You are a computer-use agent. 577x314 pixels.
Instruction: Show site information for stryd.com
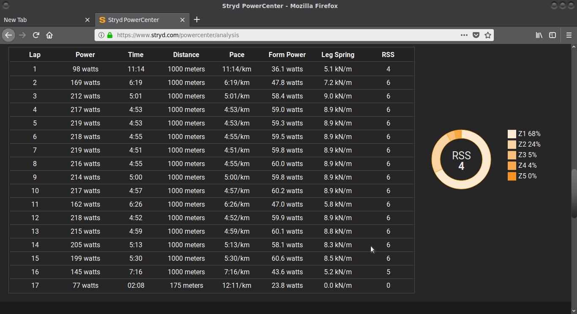tap(101, 35)
